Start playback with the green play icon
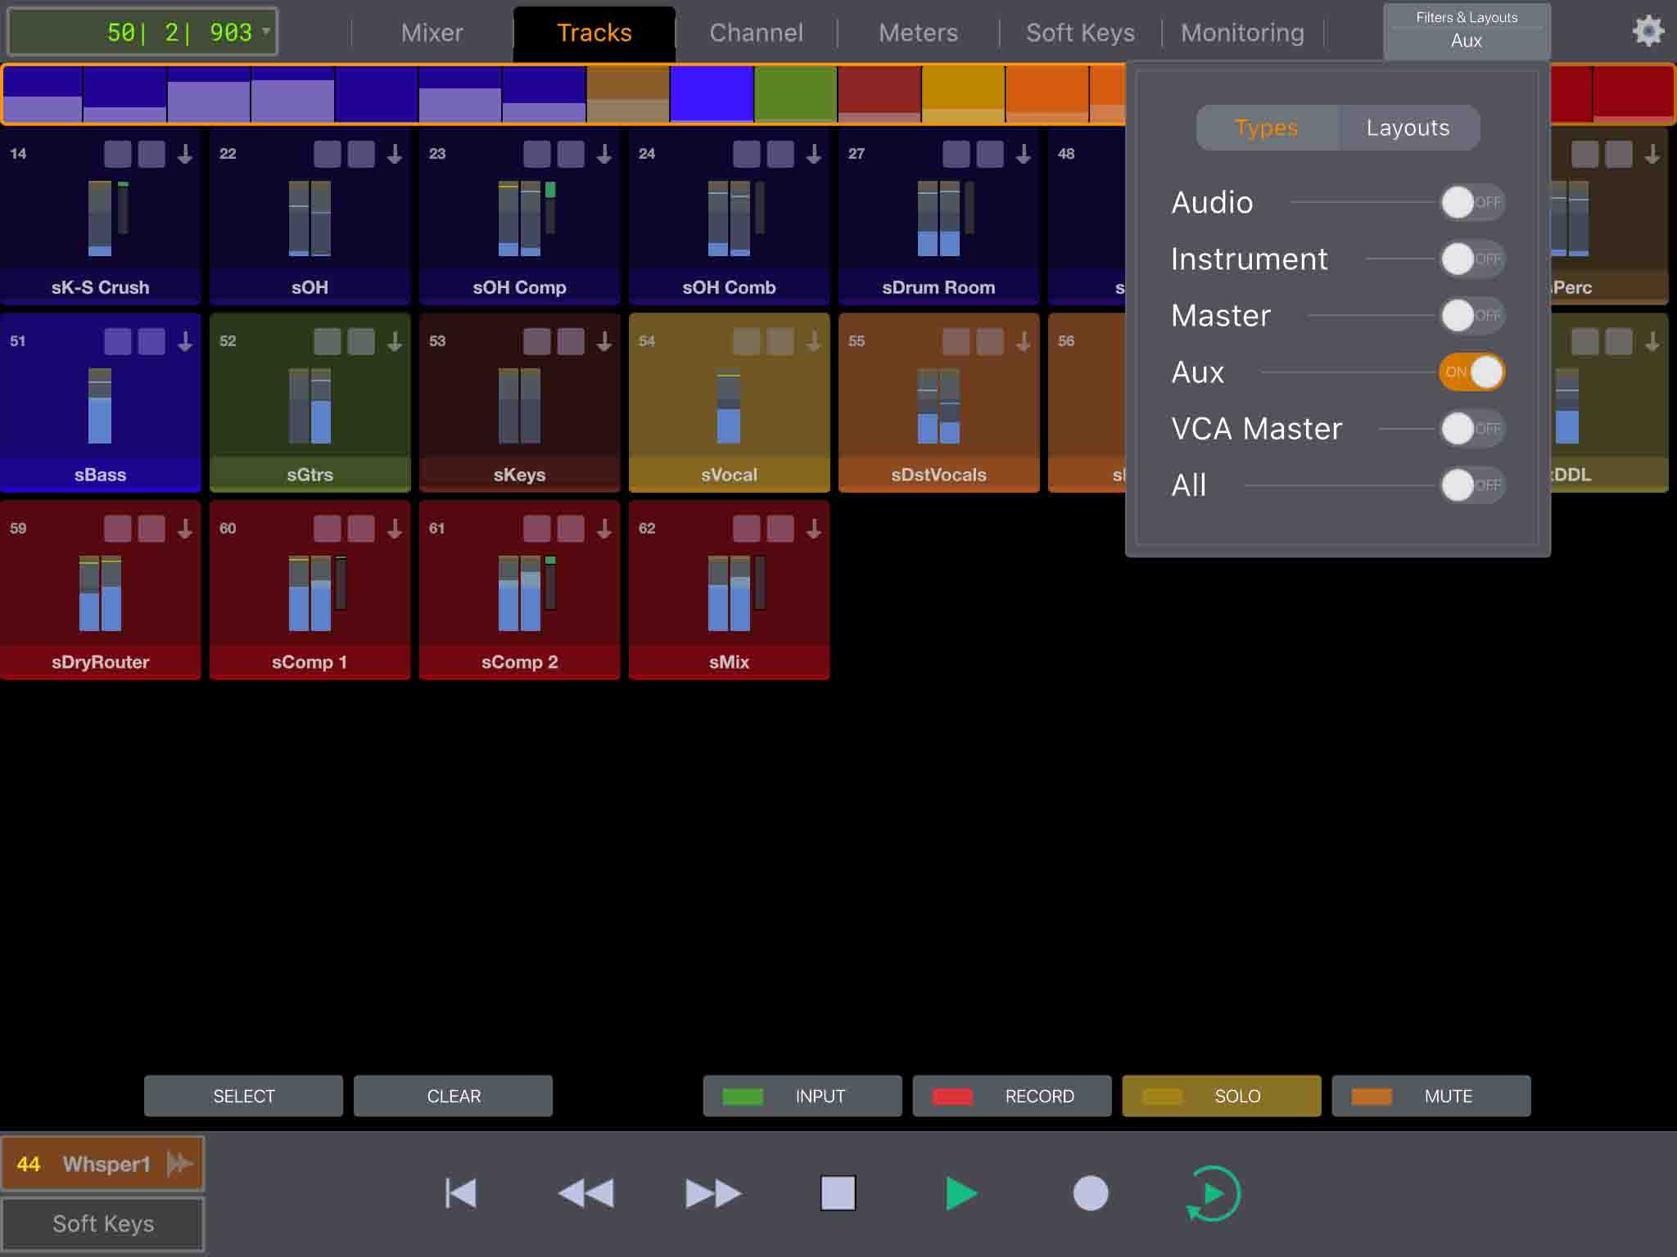The height and width of the screenshot is (1257, 1677). pyautogui.click(x=961, y=1193)
